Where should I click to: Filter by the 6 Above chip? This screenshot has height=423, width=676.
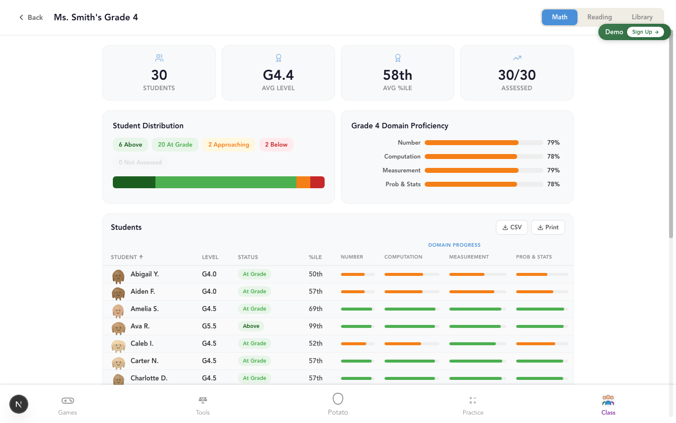coord(130,144)
